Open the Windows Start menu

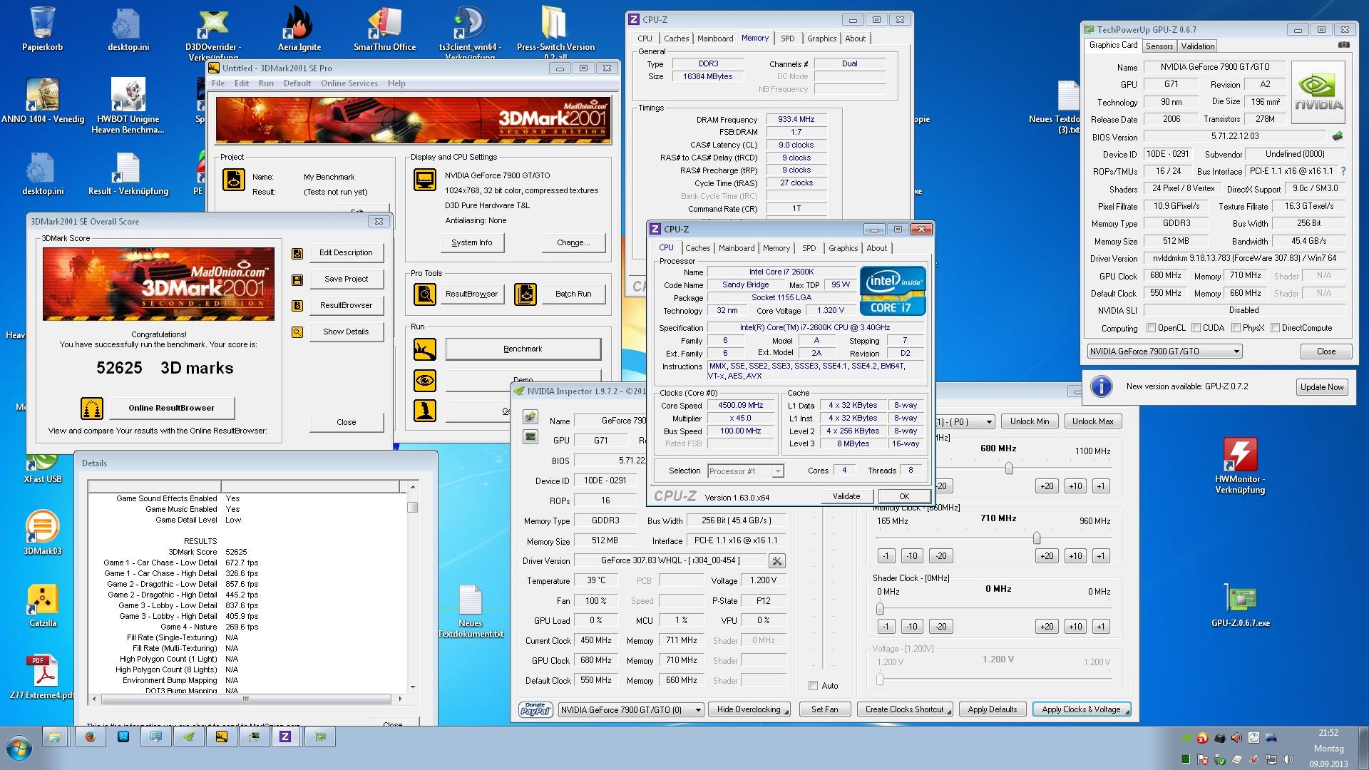[x=19, y=748]
